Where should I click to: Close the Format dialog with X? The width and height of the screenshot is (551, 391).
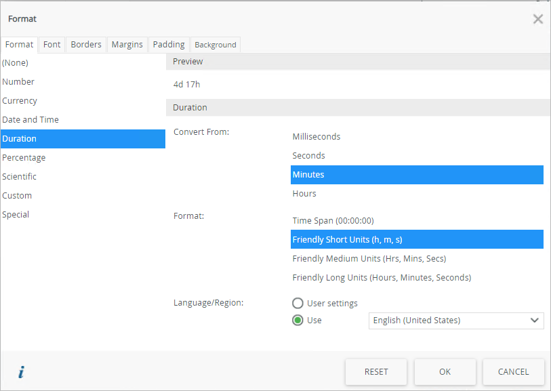[x=538, y=19]
